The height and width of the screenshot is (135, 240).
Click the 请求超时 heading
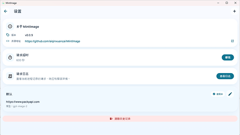(23, 55)
